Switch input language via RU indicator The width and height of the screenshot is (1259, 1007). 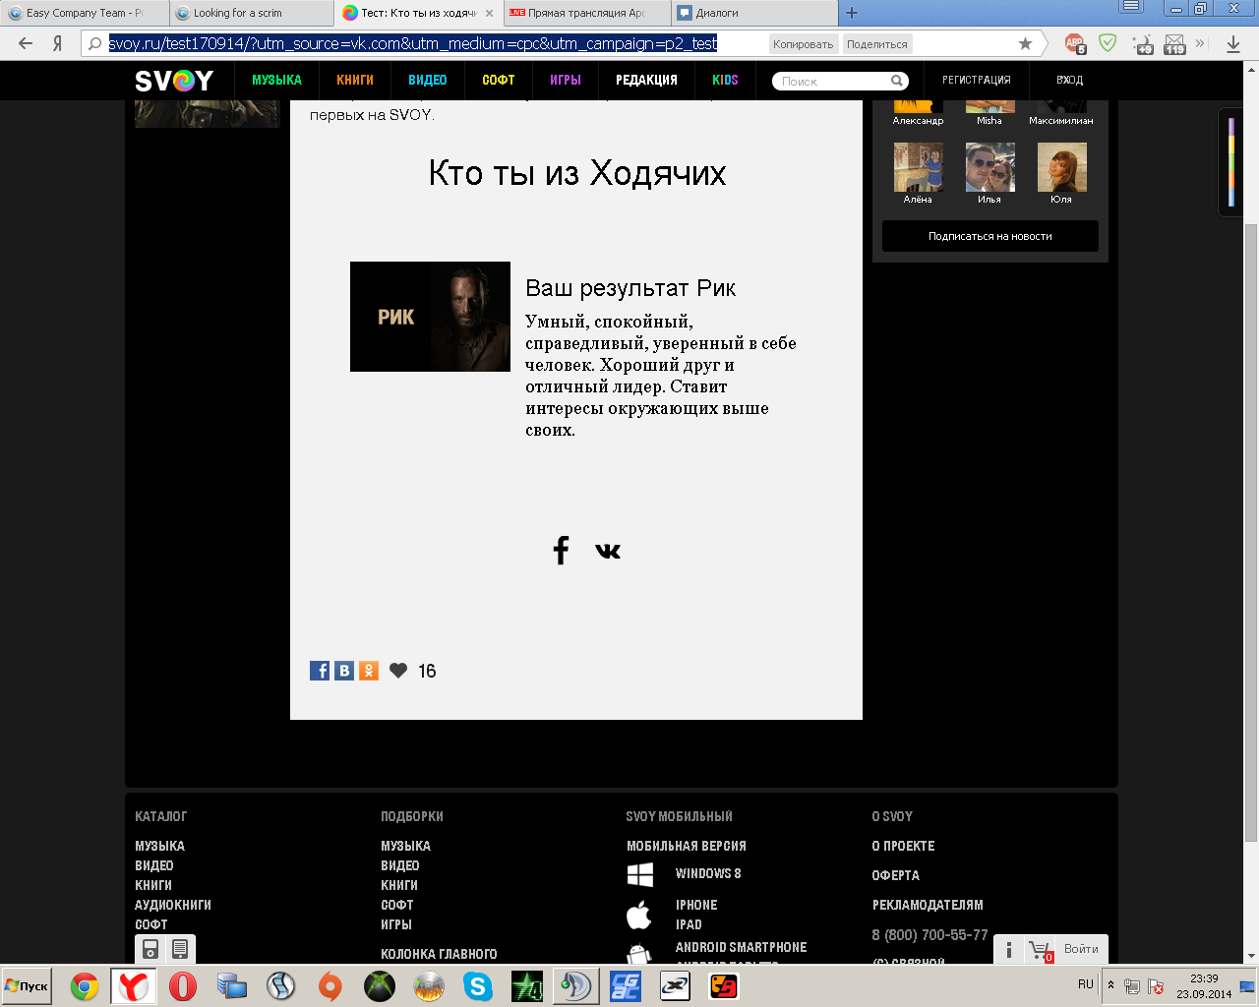(x=1086, y=984)
